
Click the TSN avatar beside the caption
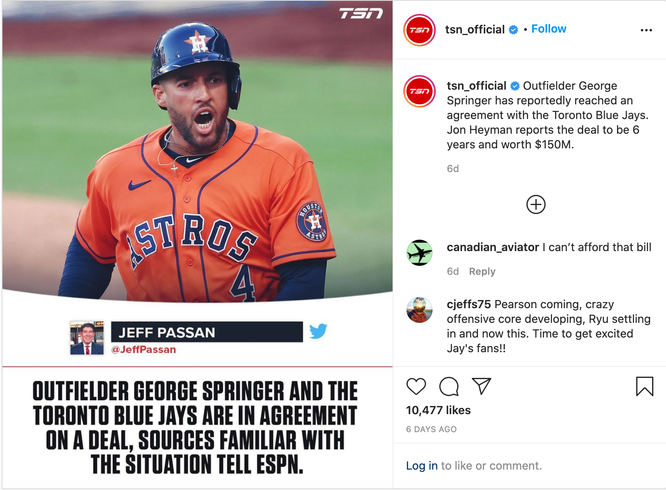point(419,91)
